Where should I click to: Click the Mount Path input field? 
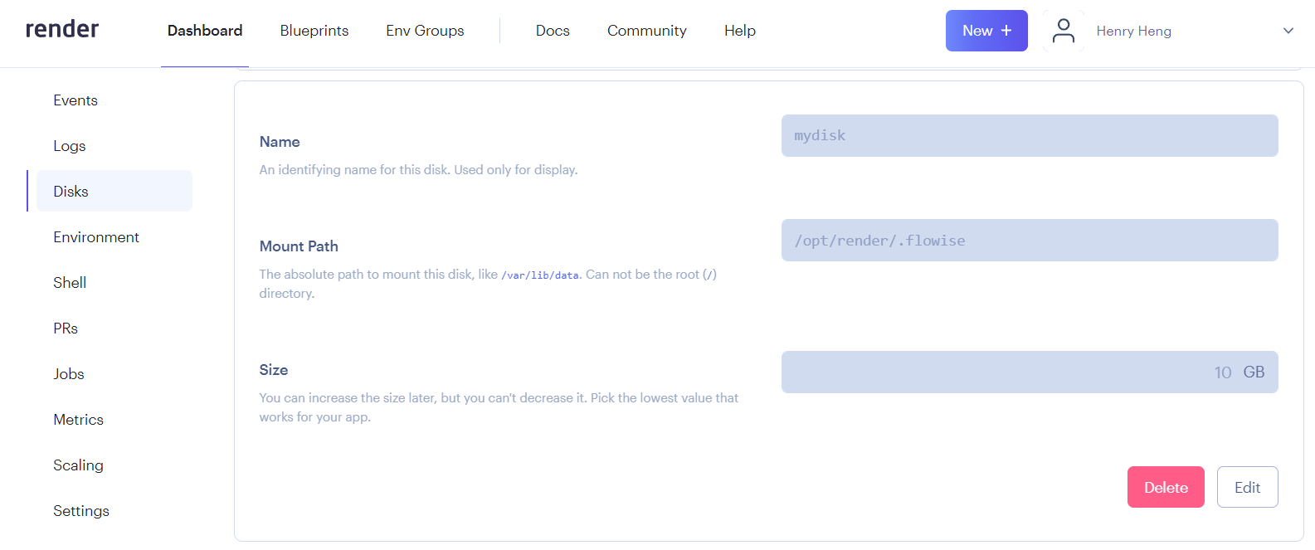pos(1029,241)
